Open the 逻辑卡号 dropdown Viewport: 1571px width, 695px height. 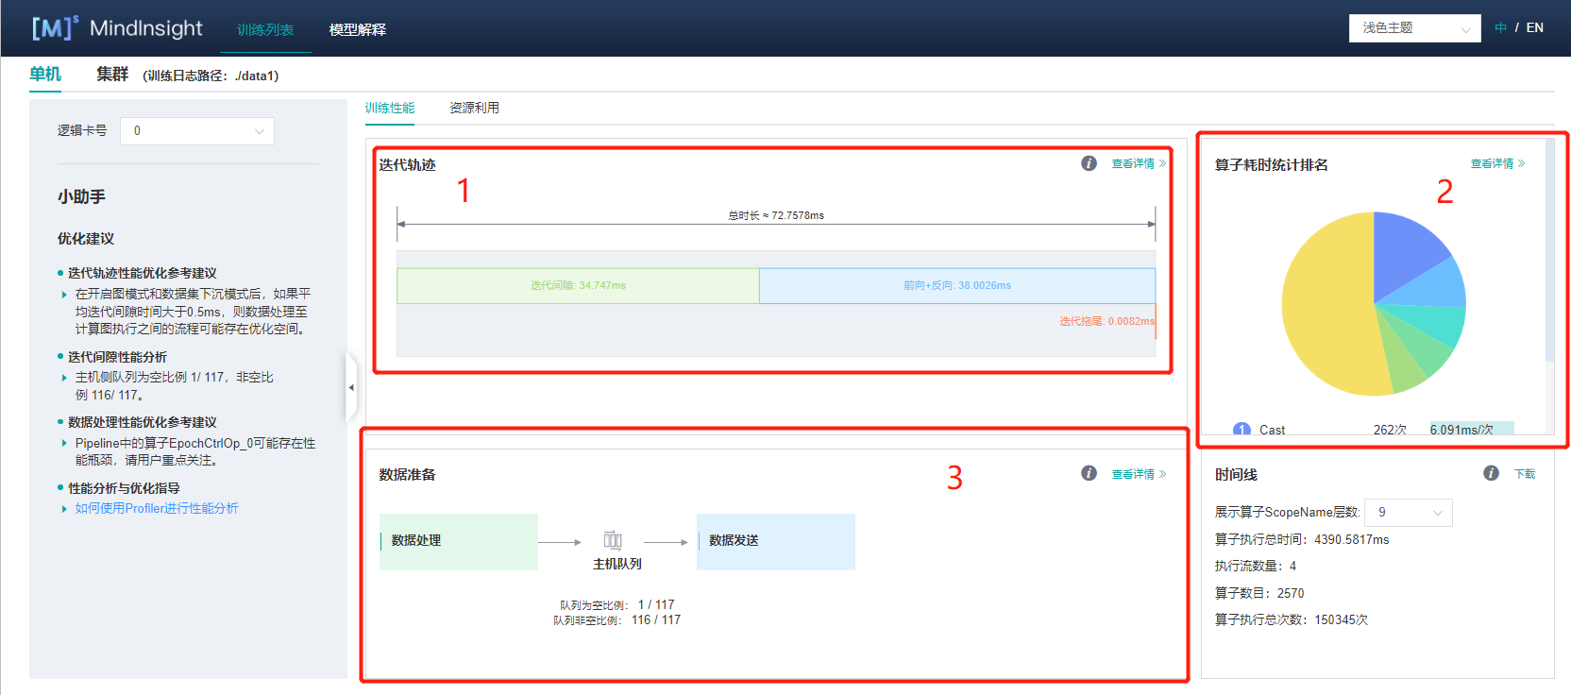pyautogui.click(x=196, y=131)
